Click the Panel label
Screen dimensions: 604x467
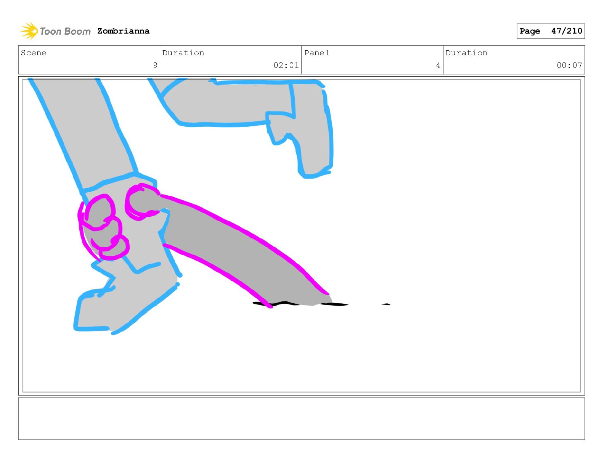click(317, 53)
